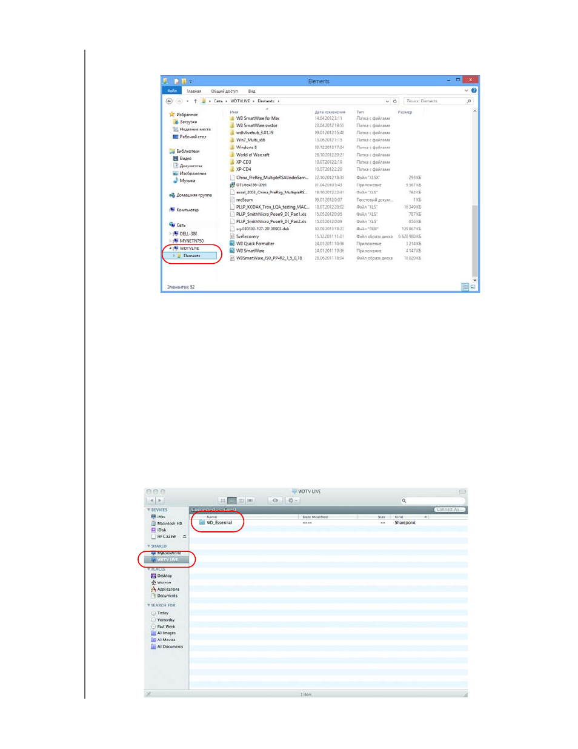Viewport: 578px width, 749px height.
Task: Select the Видео library
Action: 182,158
